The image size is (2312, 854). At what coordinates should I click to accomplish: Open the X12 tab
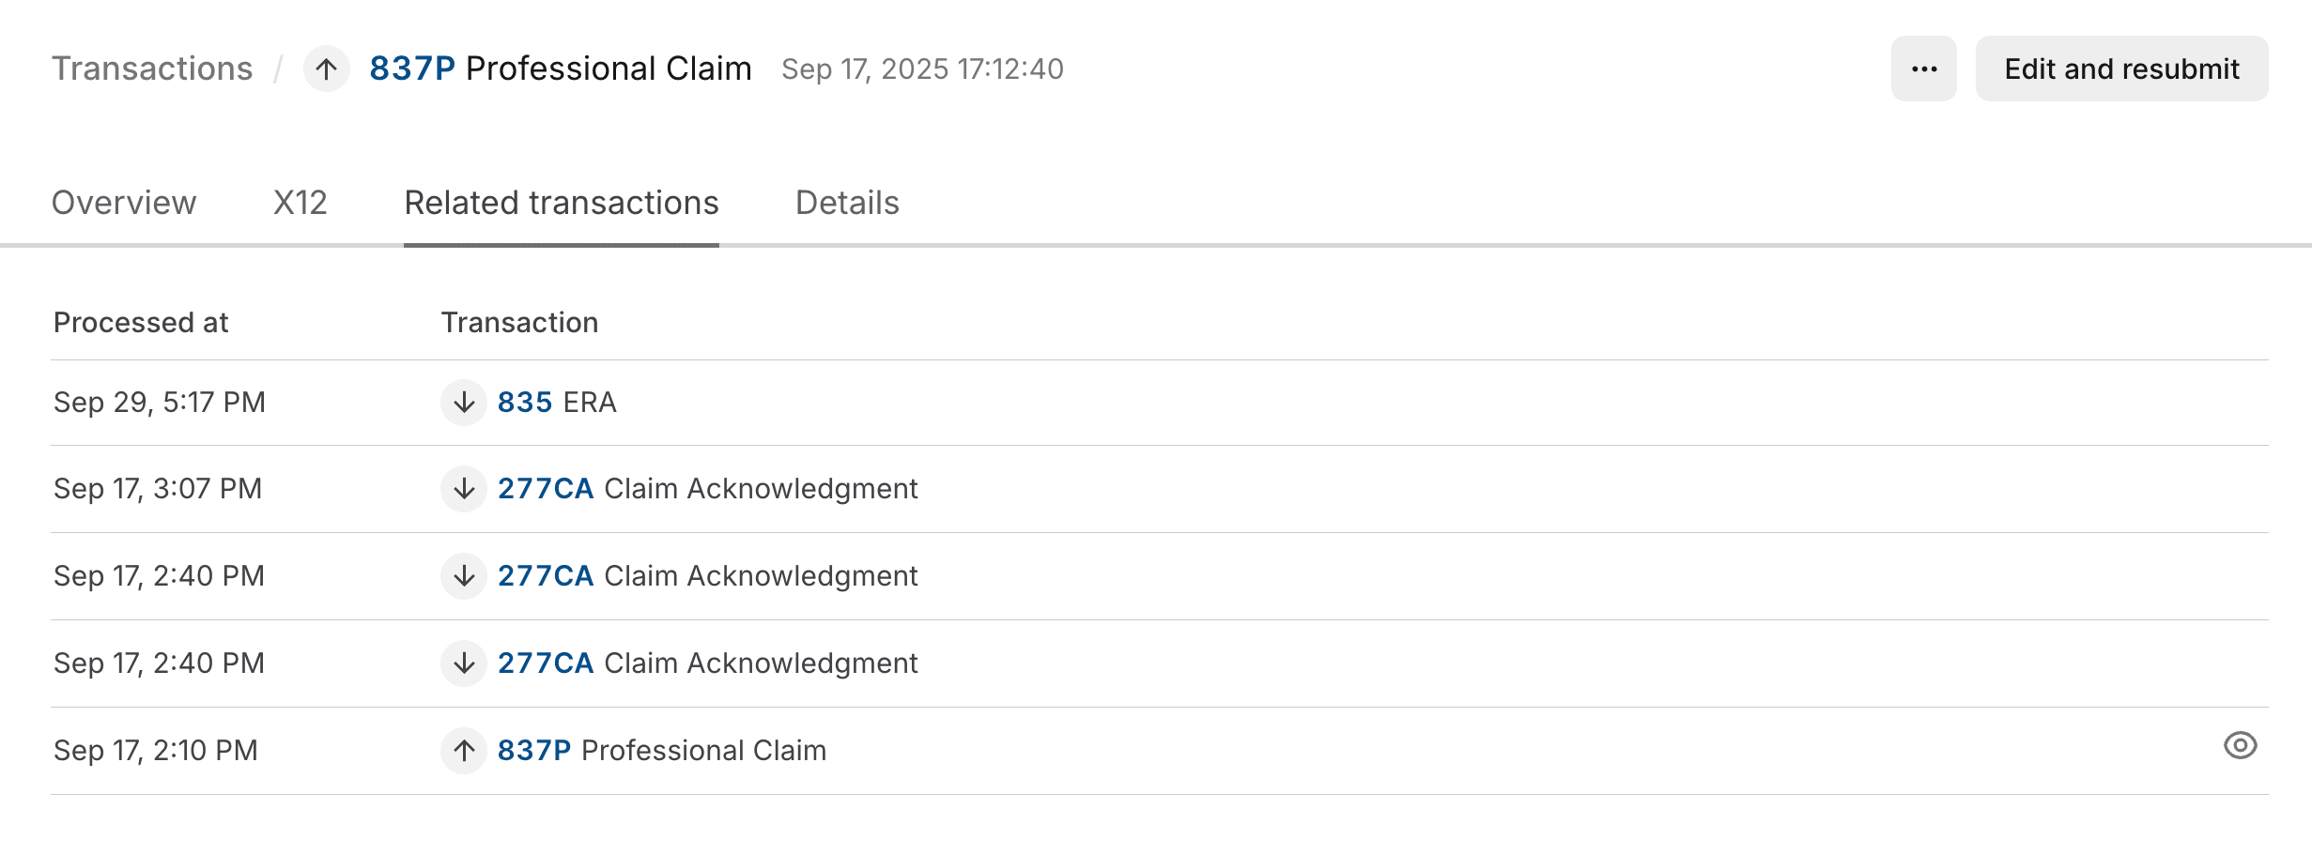tap(300, 203)
